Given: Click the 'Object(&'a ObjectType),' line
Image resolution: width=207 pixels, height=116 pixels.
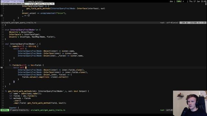Looking at the screenshot, I should point(21,32).
